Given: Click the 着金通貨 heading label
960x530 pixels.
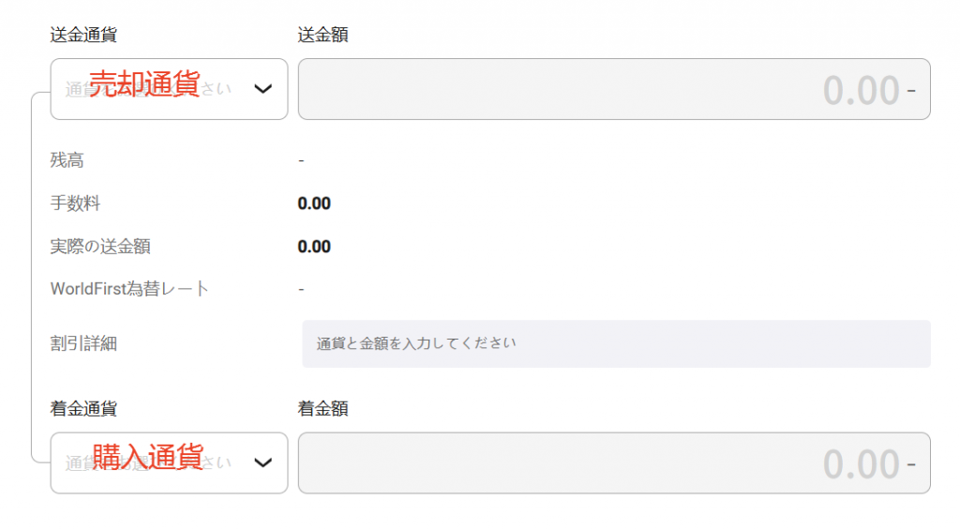Looking at the screenshot, I should click(x=83, y=409).
